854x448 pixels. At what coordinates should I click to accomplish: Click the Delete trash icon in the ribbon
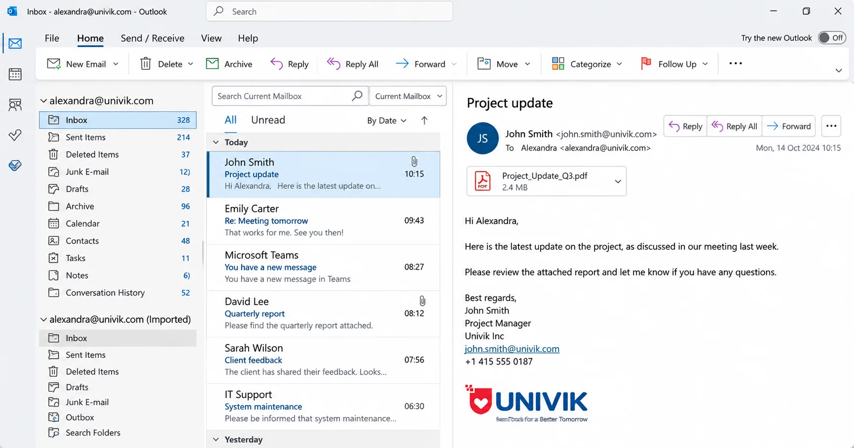pos(146,64)
